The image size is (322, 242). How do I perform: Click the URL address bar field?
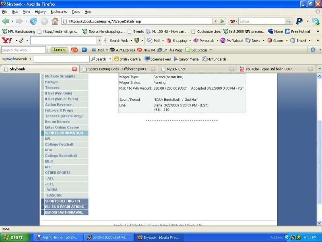tap(137, 21)
